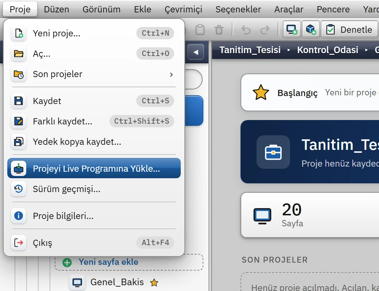Image resolution: width=379 pixels, height=291 pixels.
Task: Open the Proje menu
Action: 20,9
